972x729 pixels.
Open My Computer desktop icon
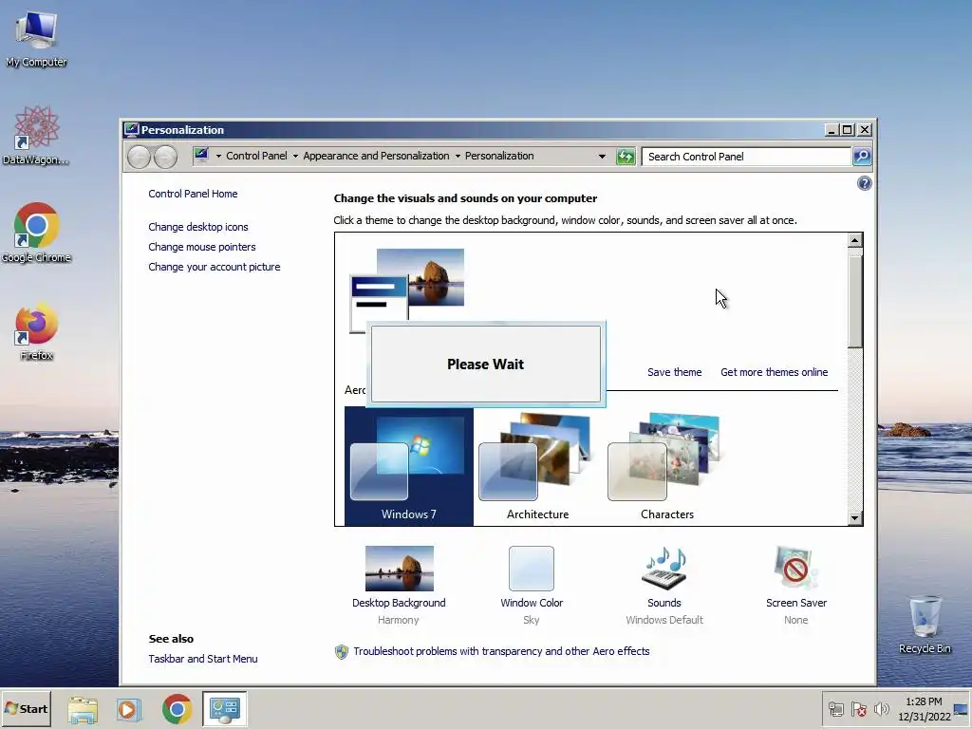pyautogui.click(x=36, y=38)
